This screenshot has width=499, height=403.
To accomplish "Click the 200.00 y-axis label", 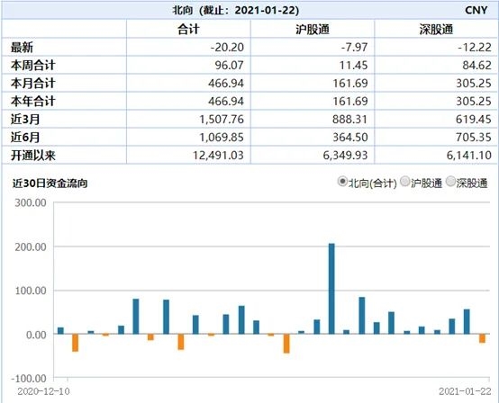I will coord(31,246).
